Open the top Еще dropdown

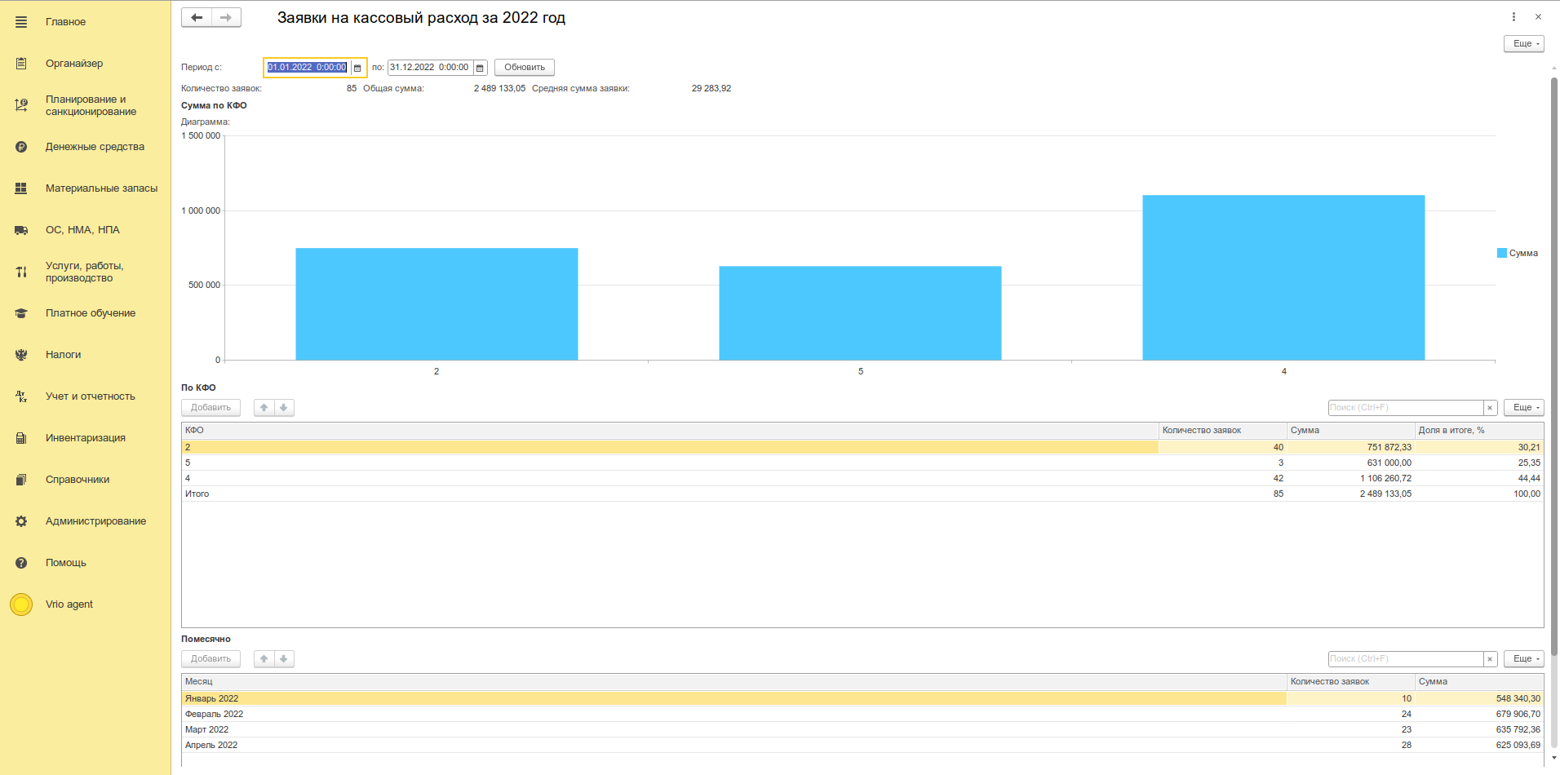[x=1524, y=44]
